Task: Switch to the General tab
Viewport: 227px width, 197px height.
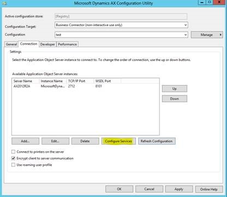Action: [x=11, y=44]
